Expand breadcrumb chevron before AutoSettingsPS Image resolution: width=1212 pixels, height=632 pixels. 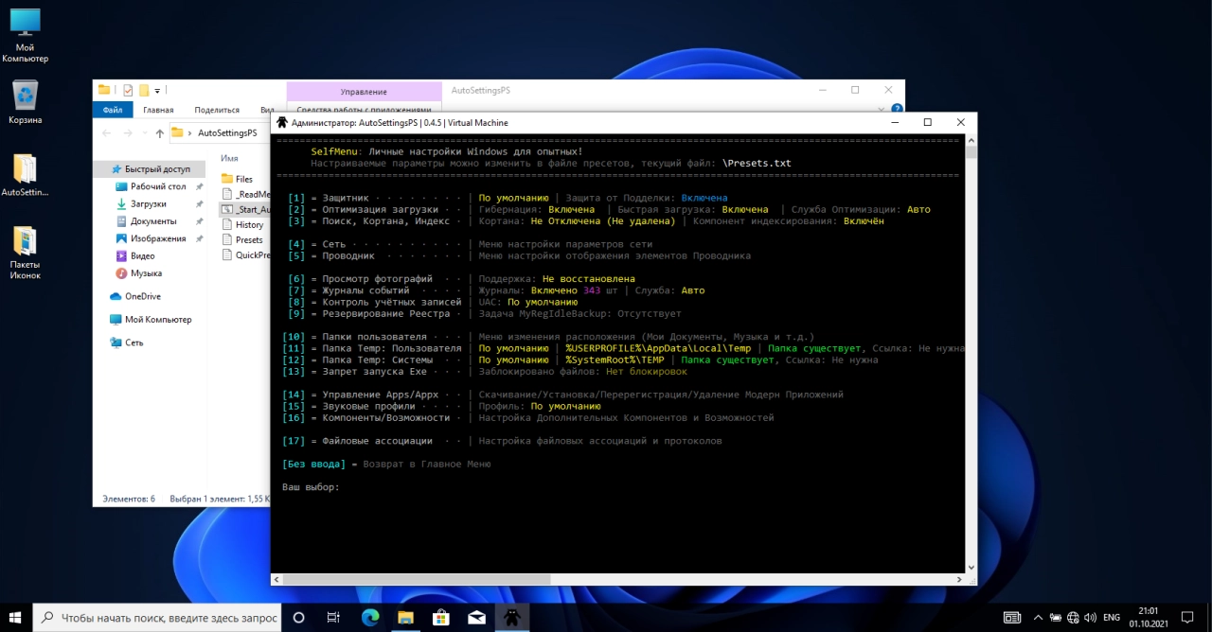191,133
